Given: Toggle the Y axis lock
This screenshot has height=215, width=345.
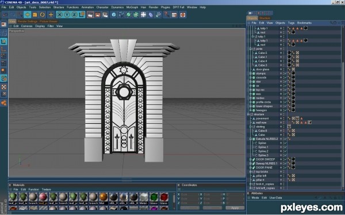Looking at the screenshot, I should tap(67, 15).
